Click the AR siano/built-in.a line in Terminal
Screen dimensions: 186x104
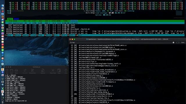pyautogui.click(x=91, y=96)
